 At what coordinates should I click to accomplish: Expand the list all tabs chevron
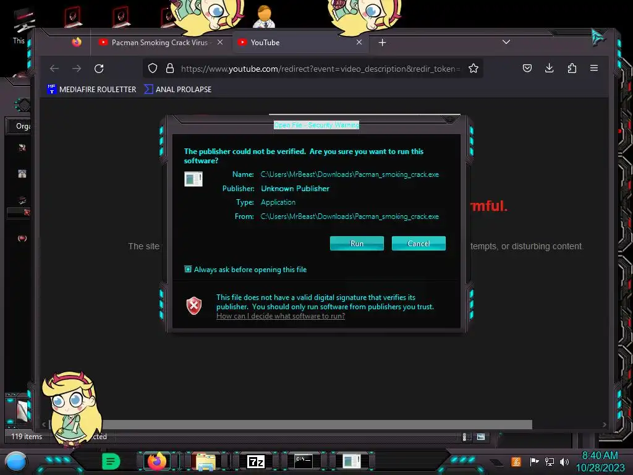(506, 42)
